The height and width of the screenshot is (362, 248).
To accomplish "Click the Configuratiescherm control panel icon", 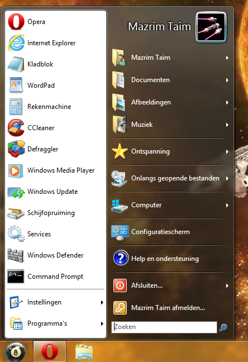I will (x=120, y=232).
